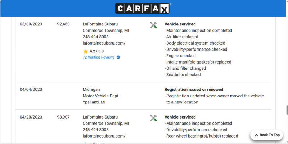Image resolution: width=288 pixels, height=144 pixels.
Task: Click the 'Vehicle serviced' heading for 03/30/2023
Action: click(x=180, y=24)
